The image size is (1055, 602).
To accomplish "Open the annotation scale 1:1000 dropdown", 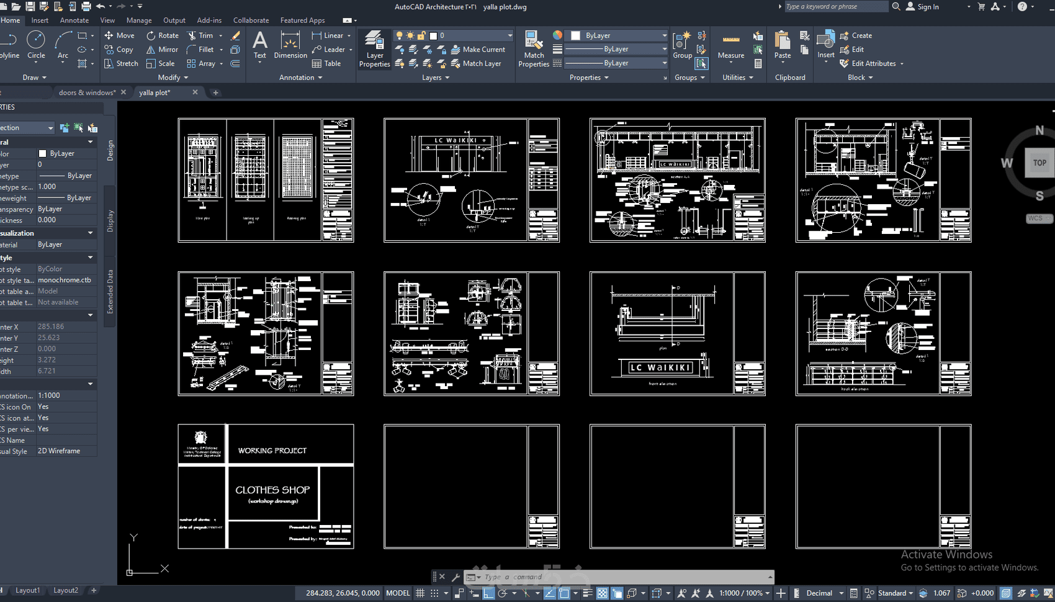I will pyautogui.click(x=745, y=593).
